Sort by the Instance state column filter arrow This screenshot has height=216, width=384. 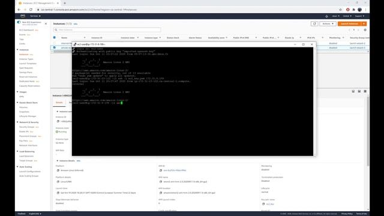[x=137, y=38]
